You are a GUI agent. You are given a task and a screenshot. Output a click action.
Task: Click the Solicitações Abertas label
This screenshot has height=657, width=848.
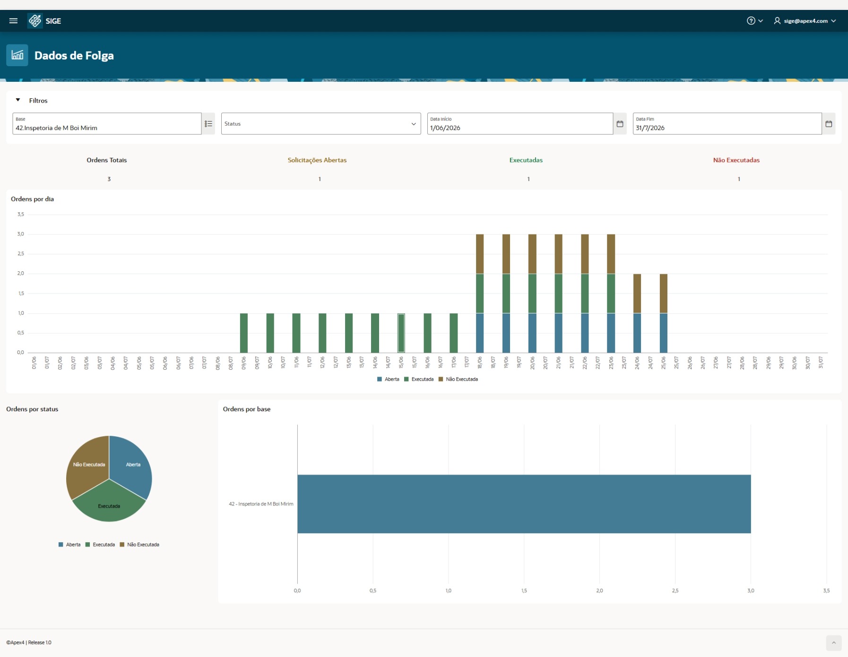pos(317,160)
